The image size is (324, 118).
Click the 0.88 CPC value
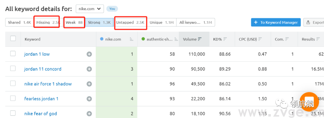click(262, 69)
